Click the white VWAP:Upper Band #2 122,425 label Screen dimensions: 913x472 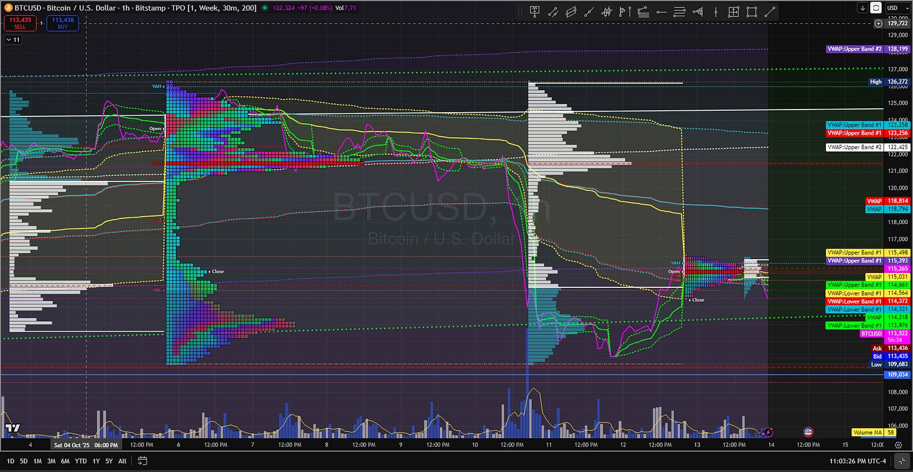pos(868,147)
